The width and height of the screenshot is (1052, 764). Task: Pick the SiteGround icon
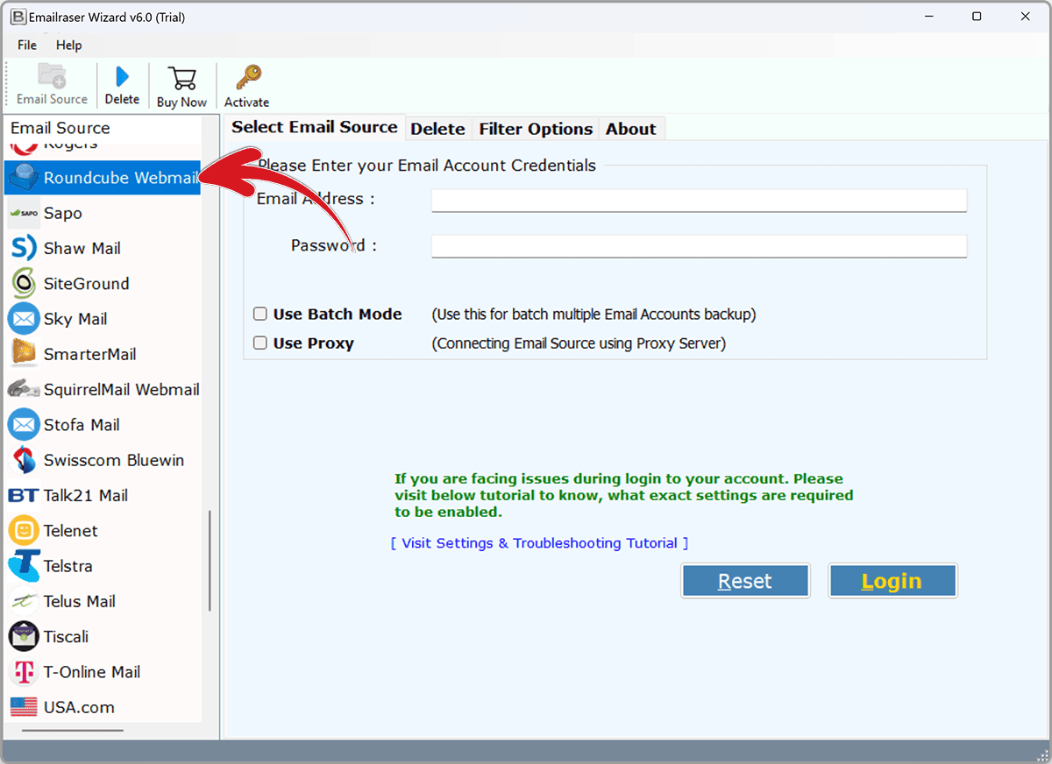tap(24, 284)
